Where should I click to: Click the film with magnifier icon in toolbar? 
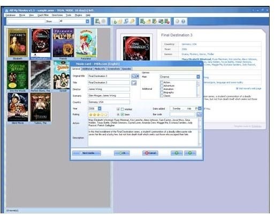click(x=97, y=21)
